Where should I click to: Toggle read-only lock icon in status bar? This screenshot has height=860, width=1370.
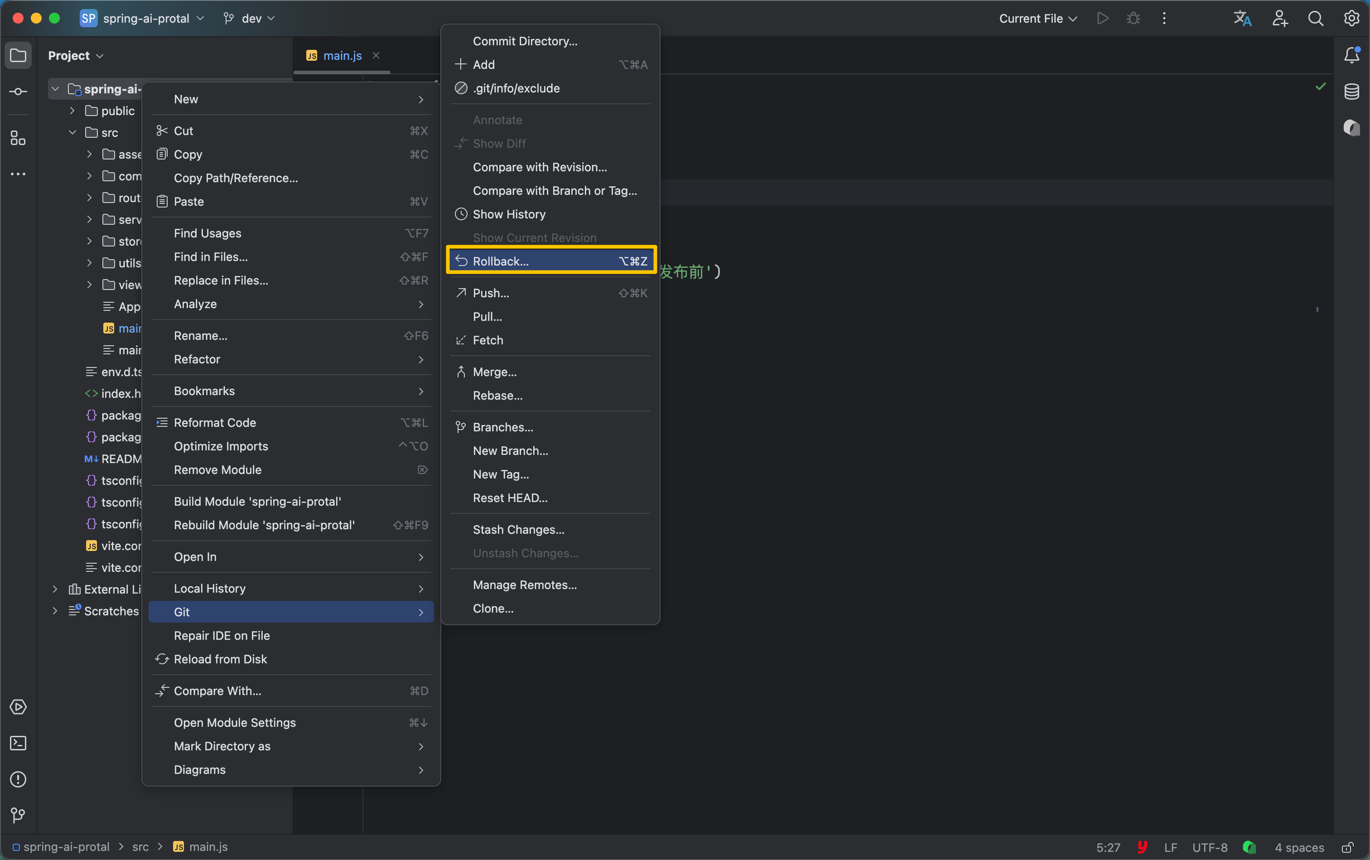click(1347, 847)
